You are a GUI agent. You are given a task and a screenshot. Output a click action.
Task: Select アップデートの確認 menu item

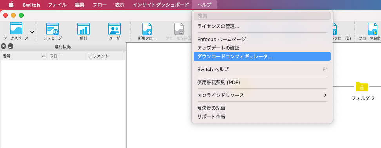(x=262, y=48)
